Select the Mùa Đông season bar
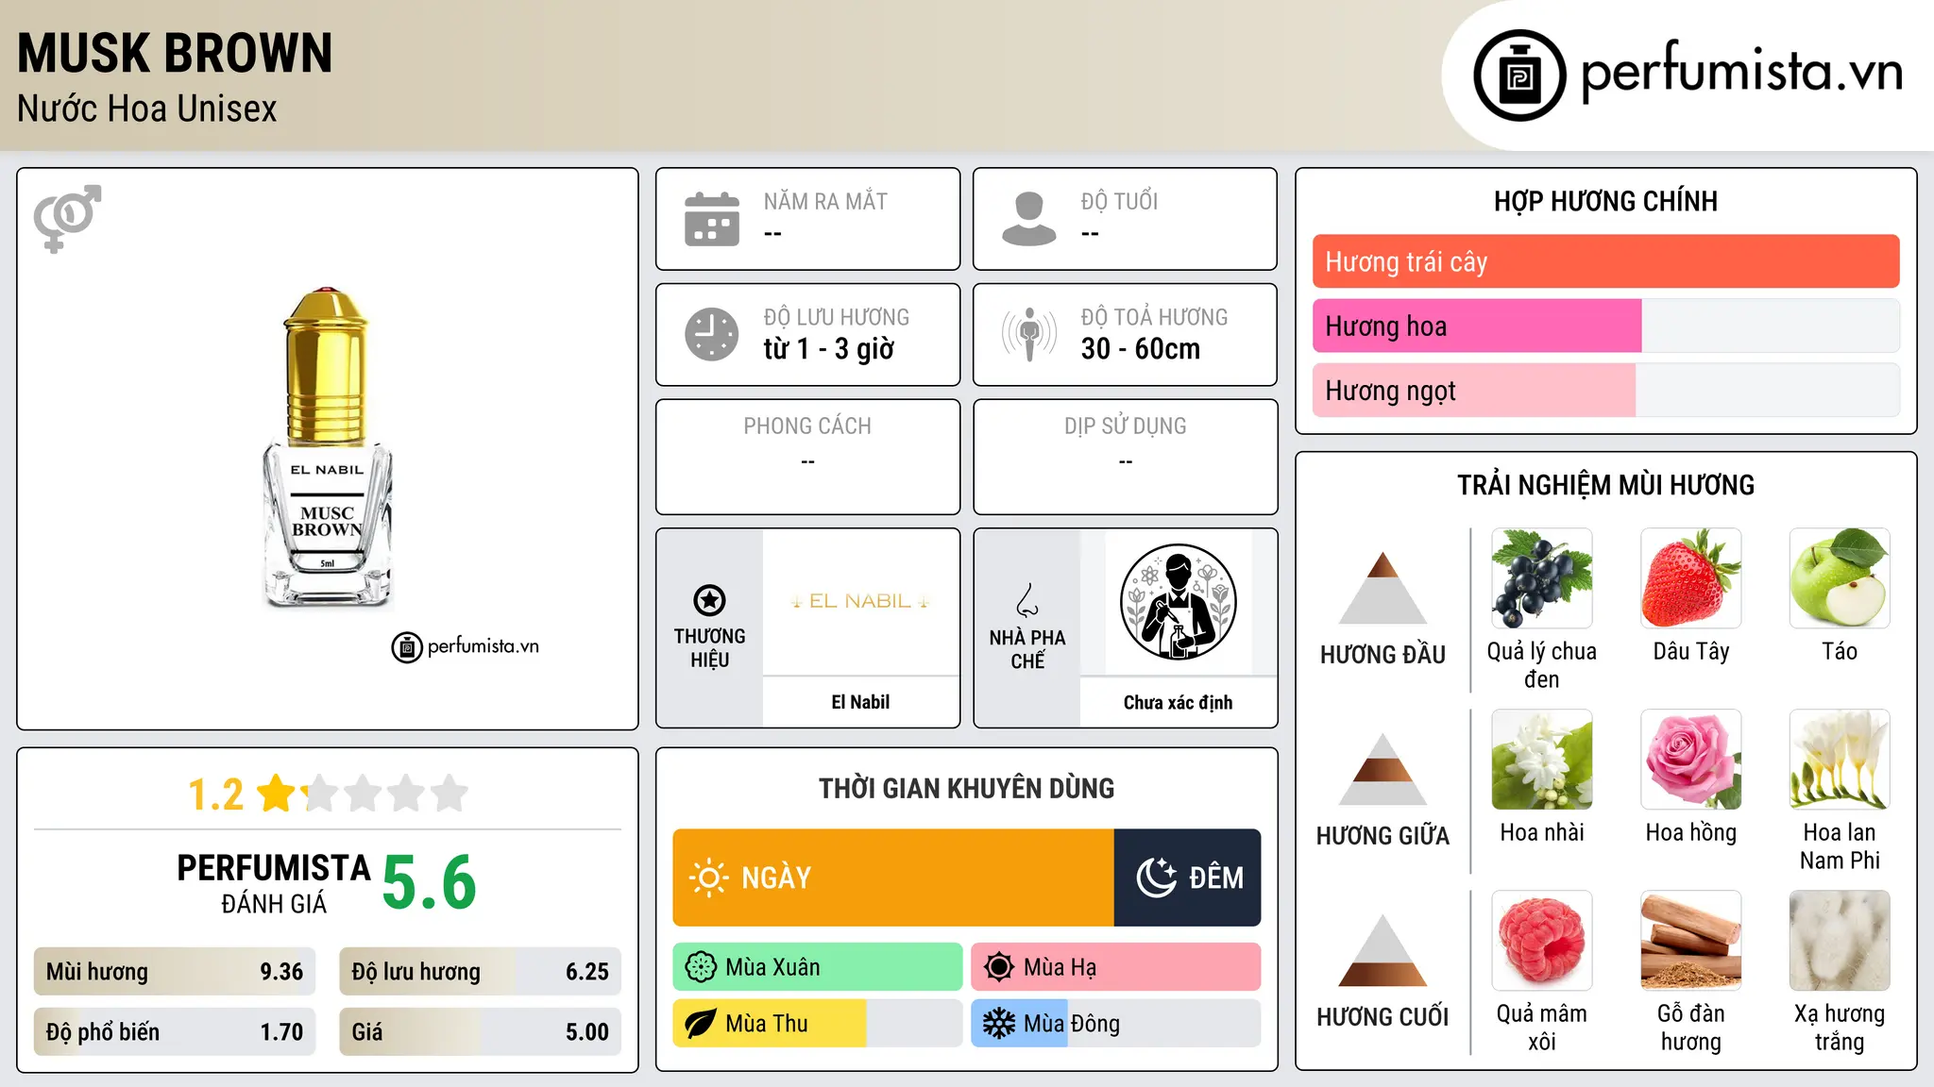The image size is (1934, 1087). point(1116,1024)
